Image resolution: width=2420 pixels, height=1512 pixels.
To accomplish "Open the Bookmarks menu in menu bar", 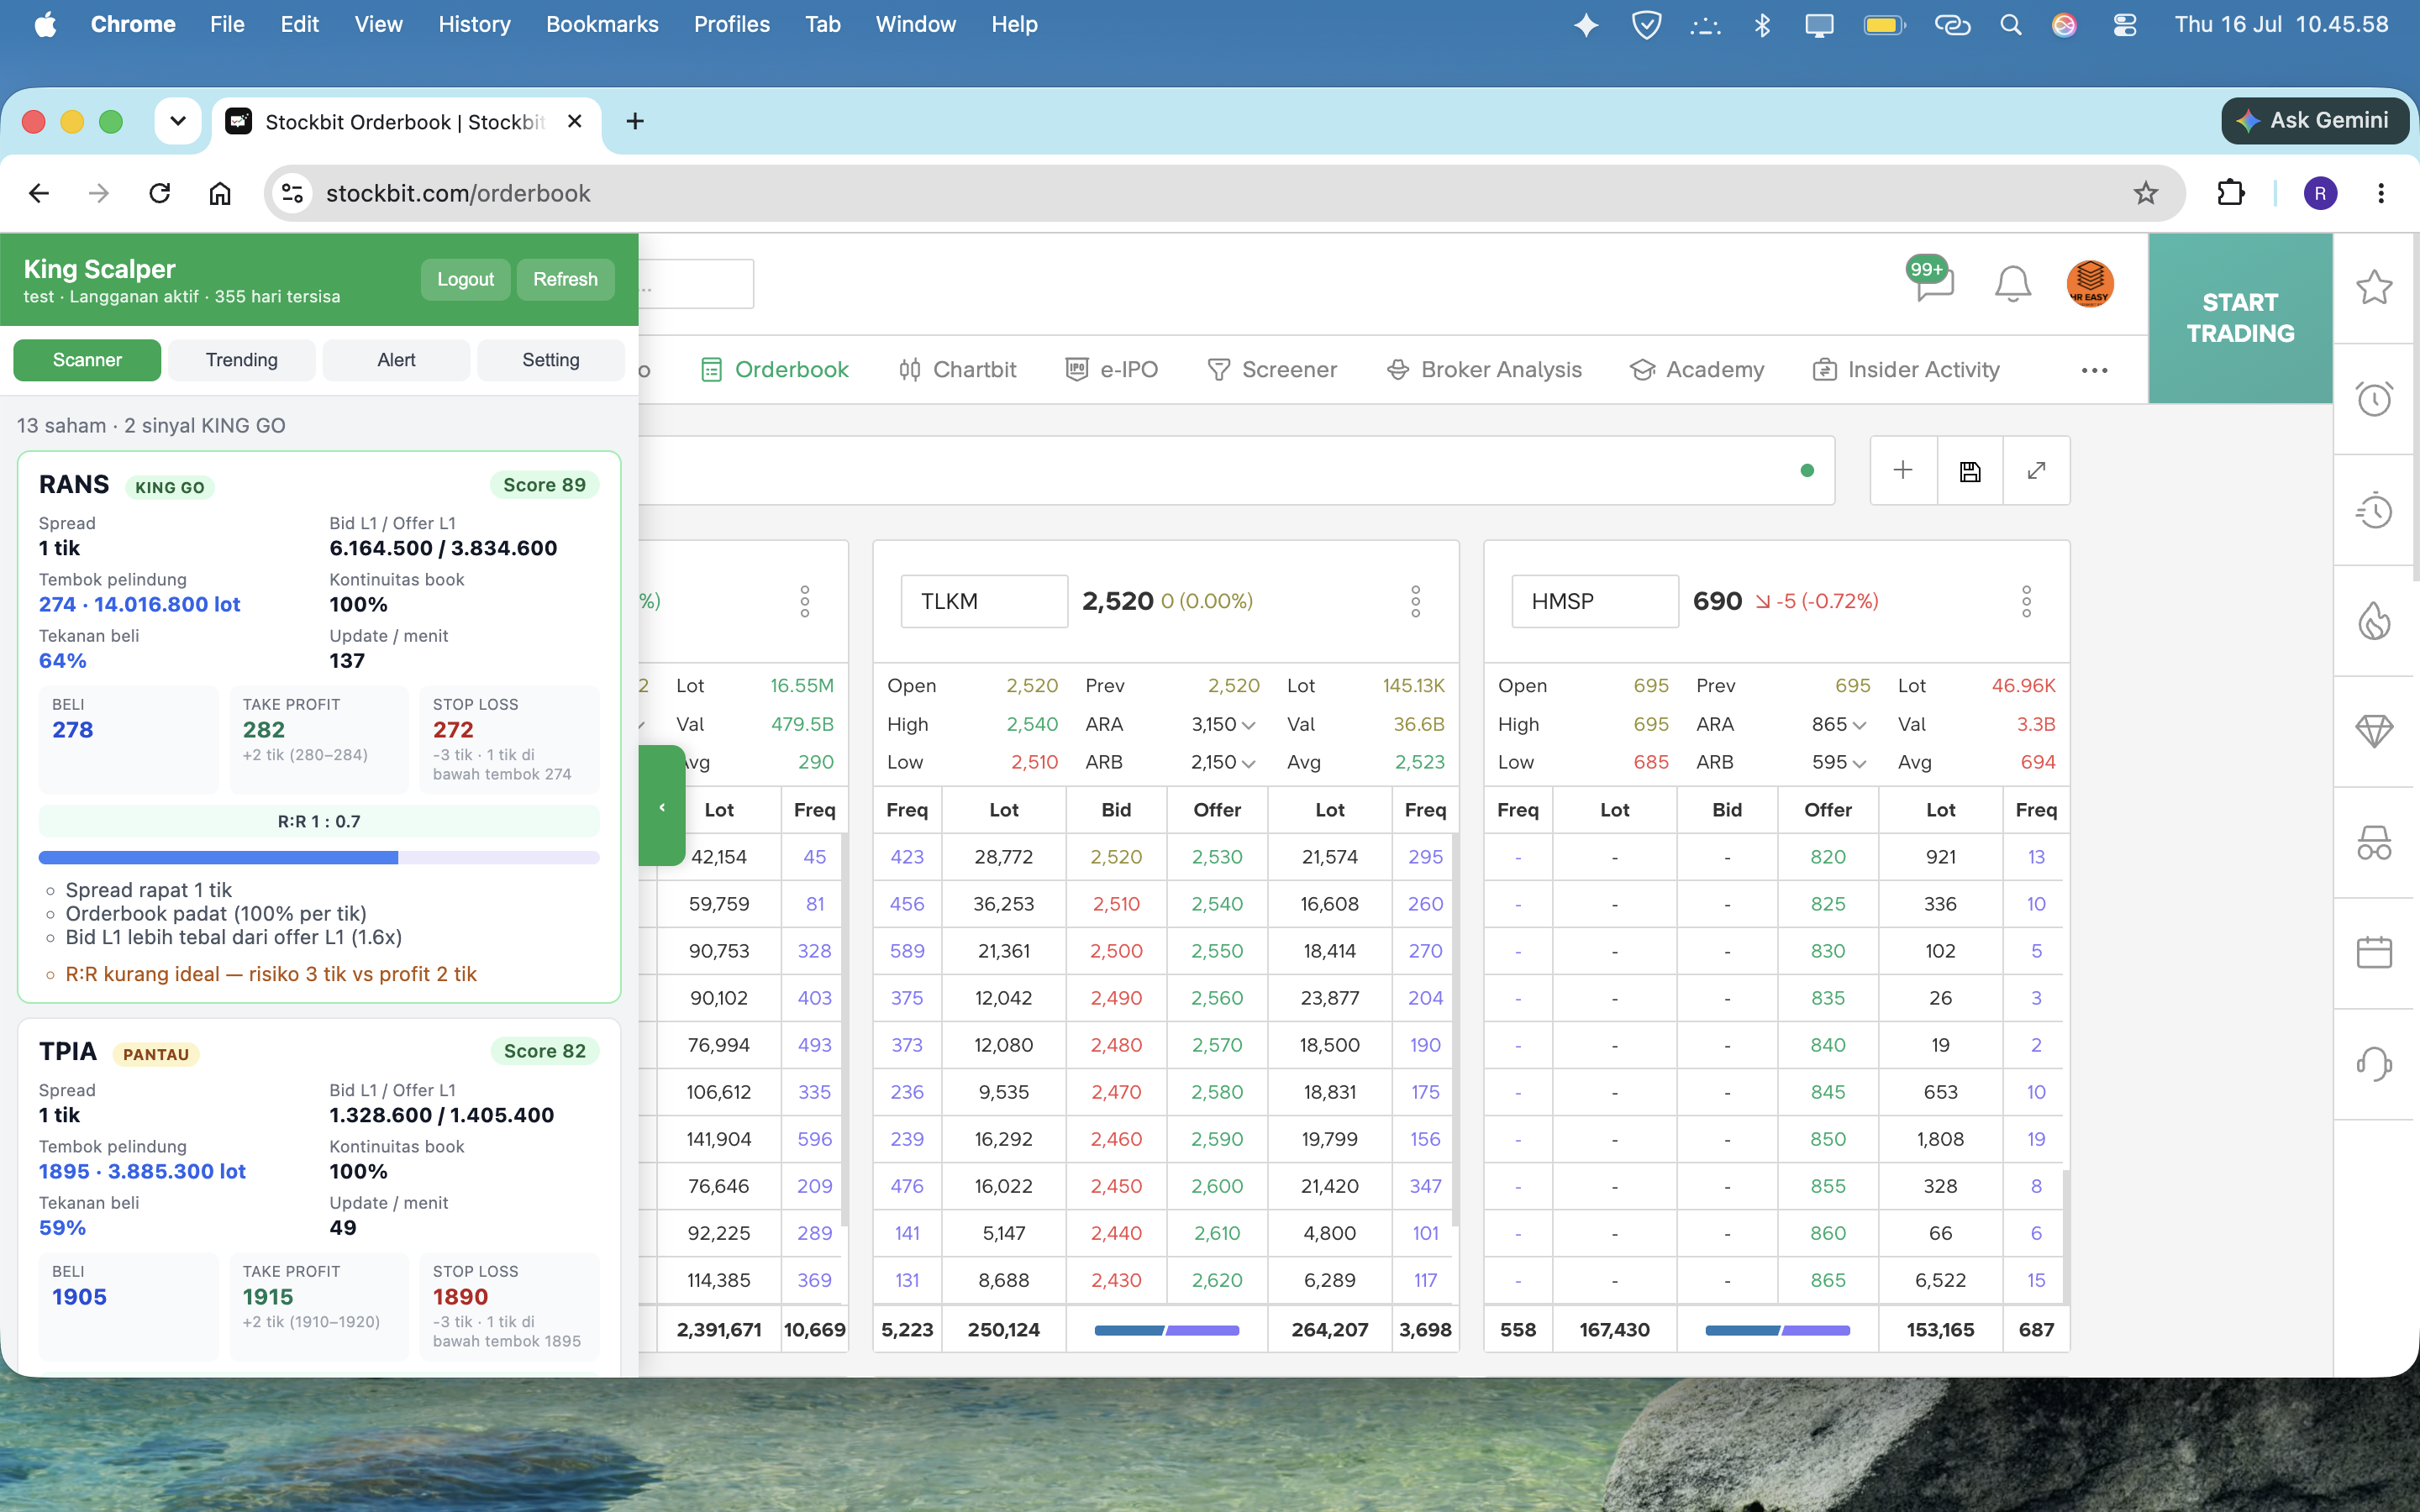I will coord(602,25).
